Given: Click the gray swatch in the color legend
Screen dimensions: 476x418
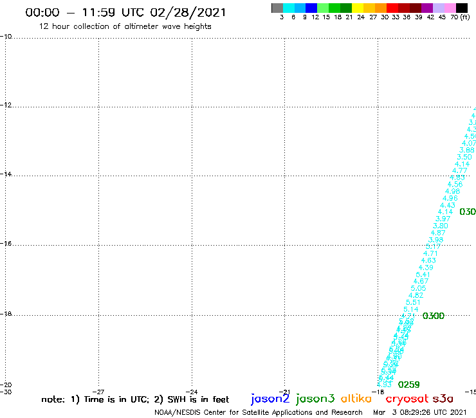Looking at the screenshot, I should pyautogui.click(x=277, y=8).
